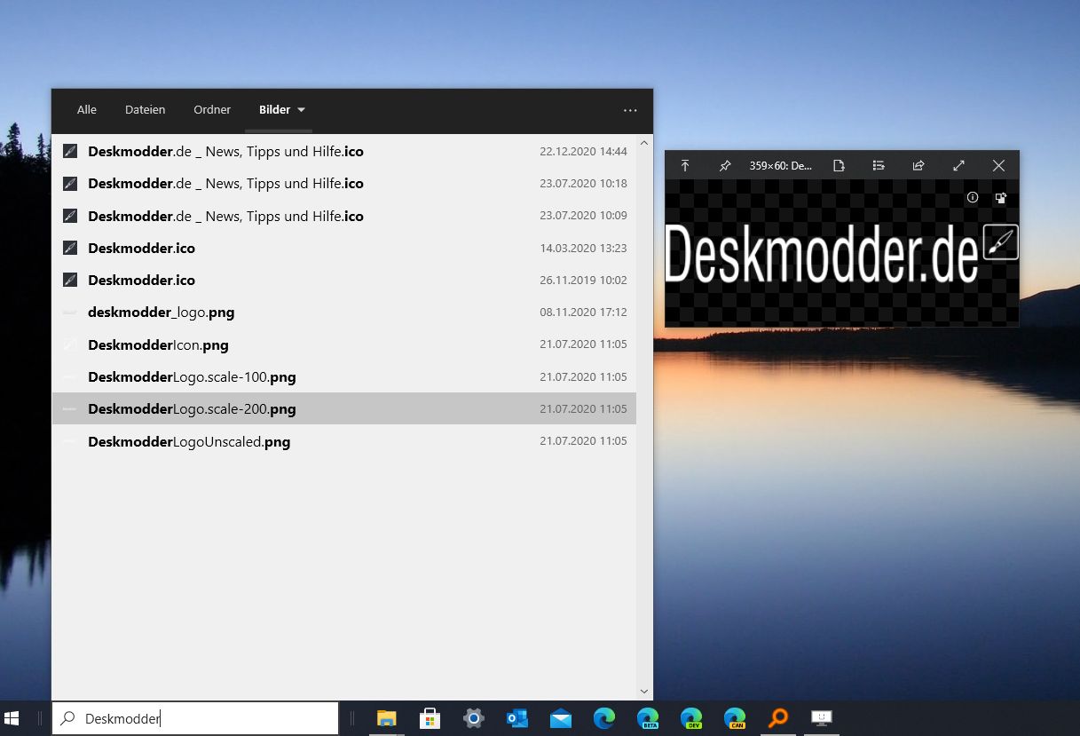
Task: Launch Edge Canary from the taskbar
Action: pyautogui.click(x=735, y=718)
